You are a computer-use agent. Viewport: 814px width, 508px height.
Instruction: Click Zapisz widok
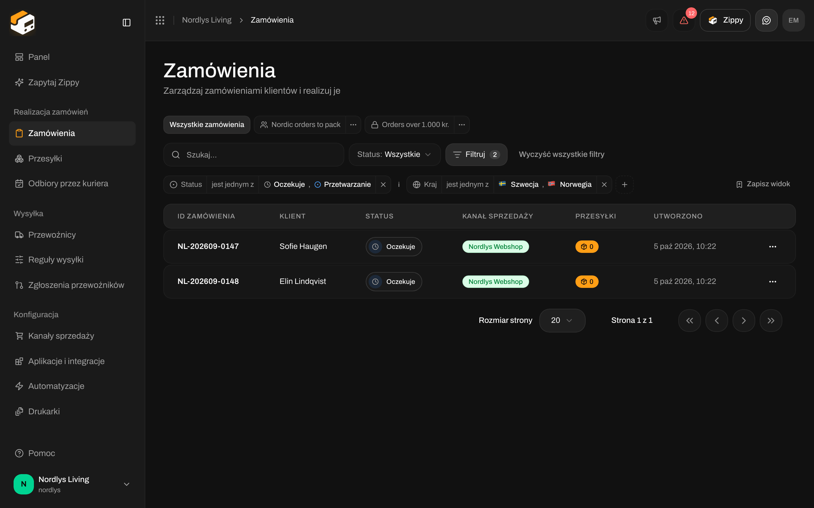click(763, 184)
